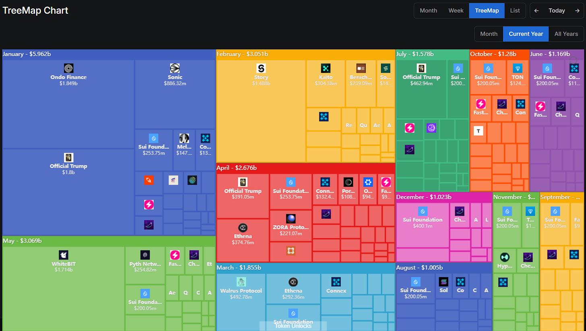The height and width of the screenshot is (331, 586).
Task: Switch to the Week view tab
Action: coord(456,10)
